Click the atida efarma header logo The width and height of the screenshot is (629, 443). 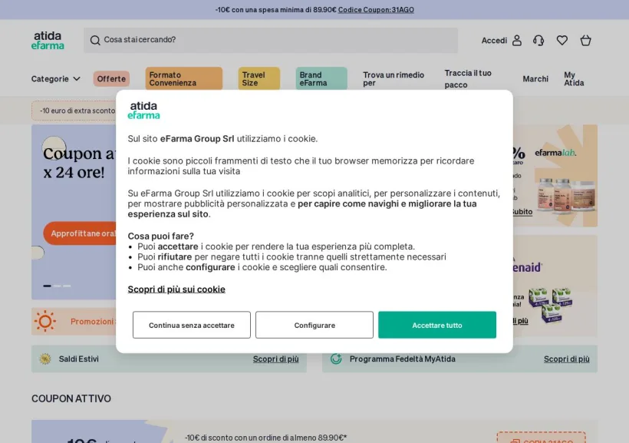point(48,40)
